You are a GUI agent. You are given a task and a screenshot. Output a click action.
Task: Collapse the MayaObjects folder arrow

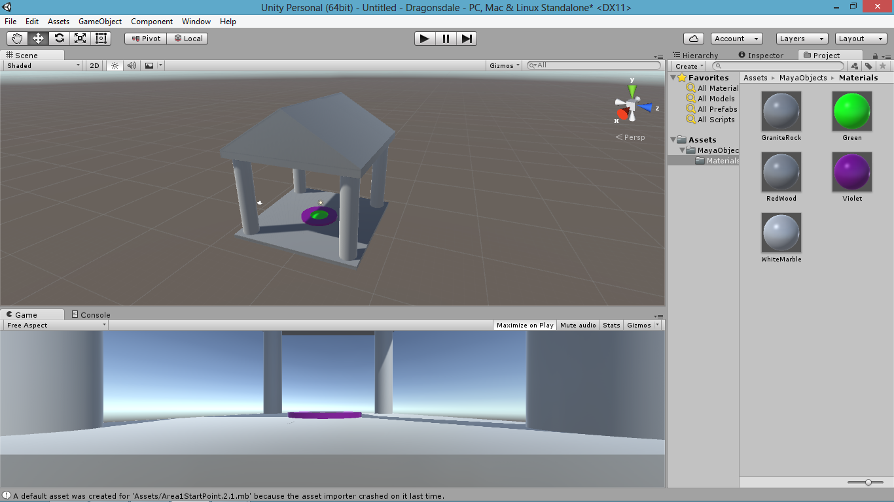click(x=683, y=150)
